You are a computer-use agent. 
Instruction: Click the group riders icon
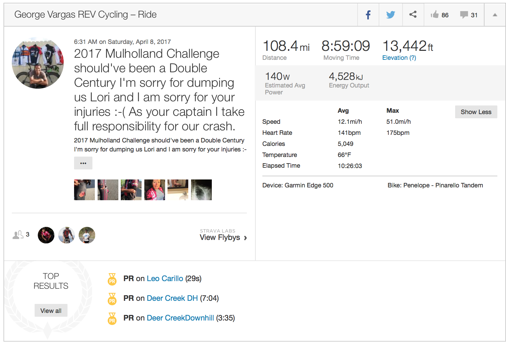pyautogui.click(x=18, y=235)
